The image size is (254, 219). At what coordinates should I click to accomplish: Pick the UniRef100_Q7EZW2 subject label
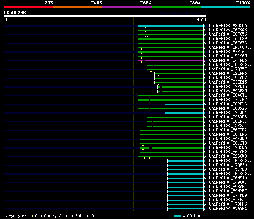point(228,100)
